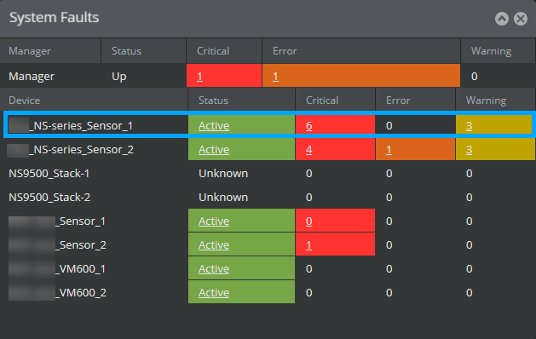
Task: Click Active status of the _Sensor_2 row
Action: pos(214,245)
